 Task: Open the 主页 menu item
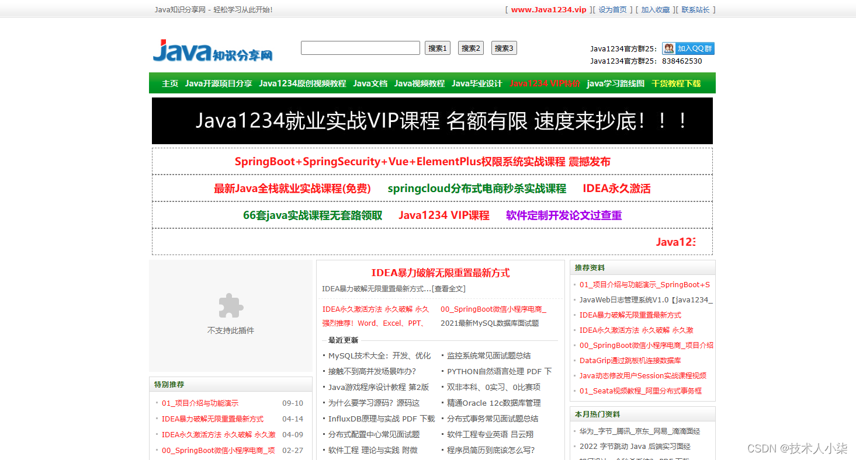click(170, 83)
